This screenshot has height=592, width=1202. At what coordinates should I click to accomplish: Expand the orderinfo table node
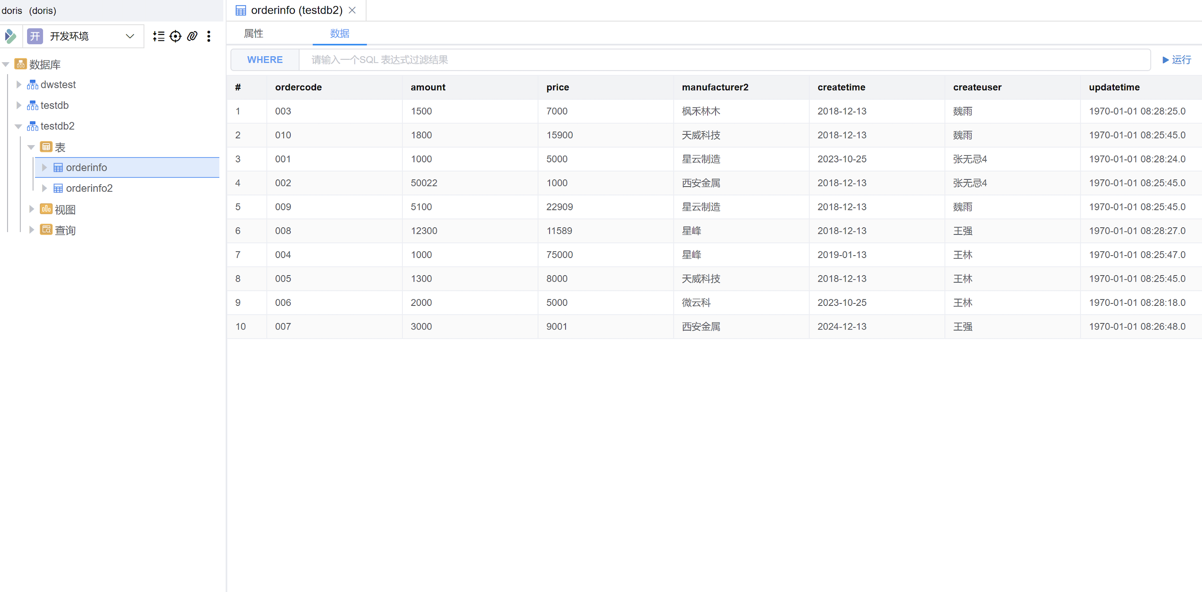point(44,167)
